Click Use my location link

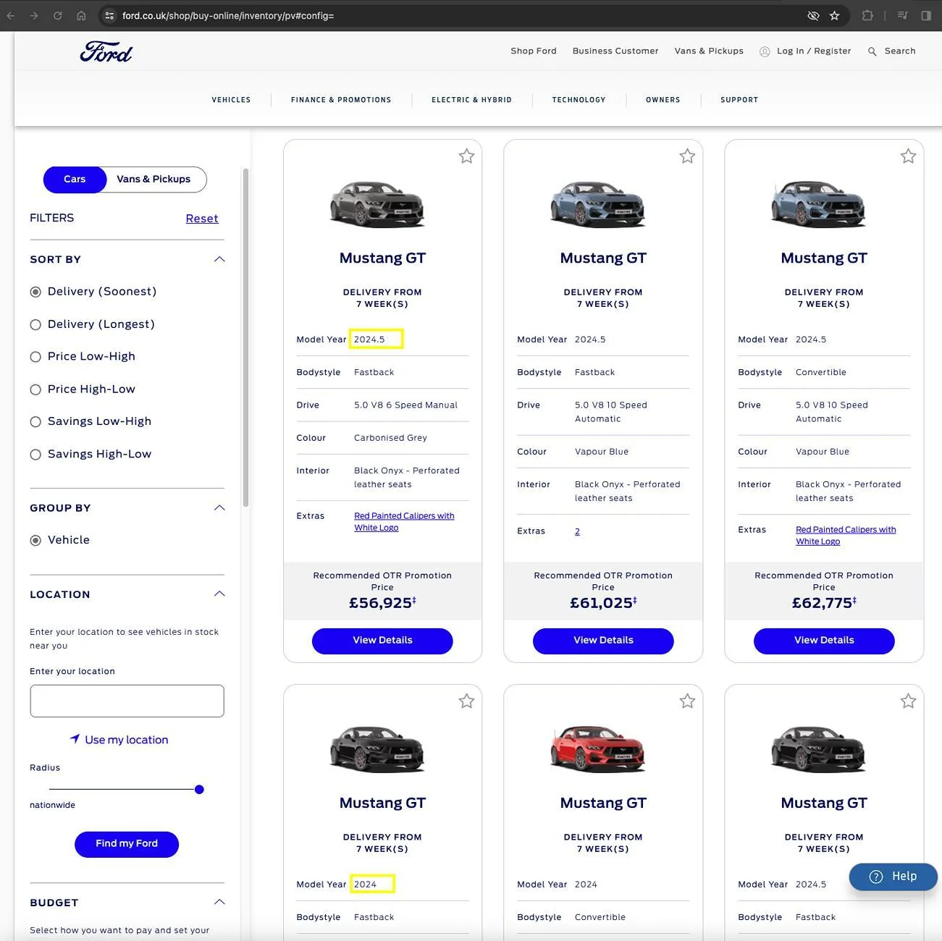[x=127, y=740]
